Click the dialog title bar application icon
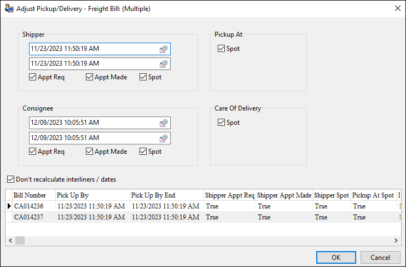Viewport: 406px width, 267px height. point(9,9)
